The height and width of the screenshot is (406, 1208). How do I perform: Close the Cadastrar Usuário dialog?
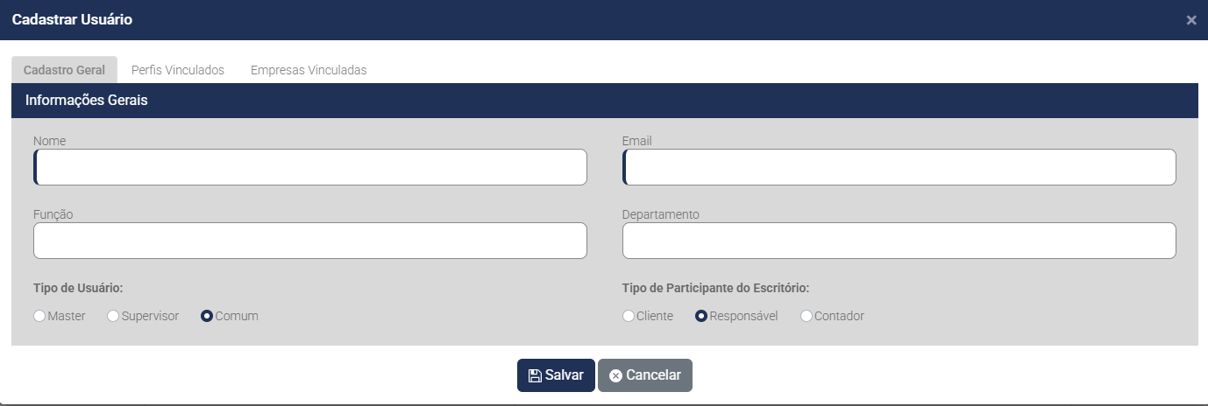pos(1190,20)
